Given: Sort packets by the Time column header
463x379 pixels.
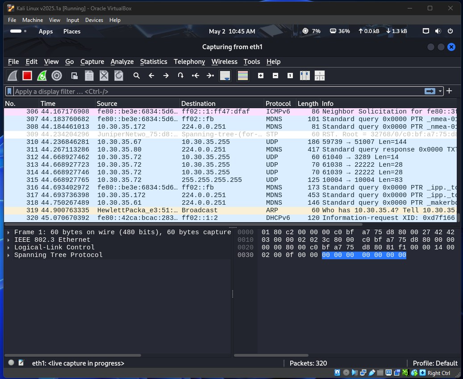Looking at the screenshot, I should [x=67, y=104].
